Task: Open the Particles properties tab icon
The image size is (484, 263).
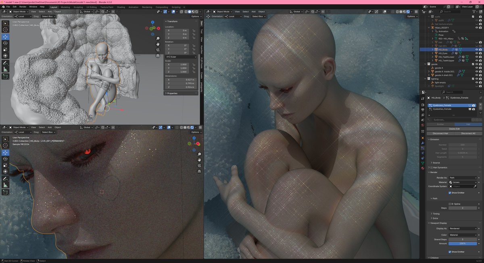Action: coord(422,148)
